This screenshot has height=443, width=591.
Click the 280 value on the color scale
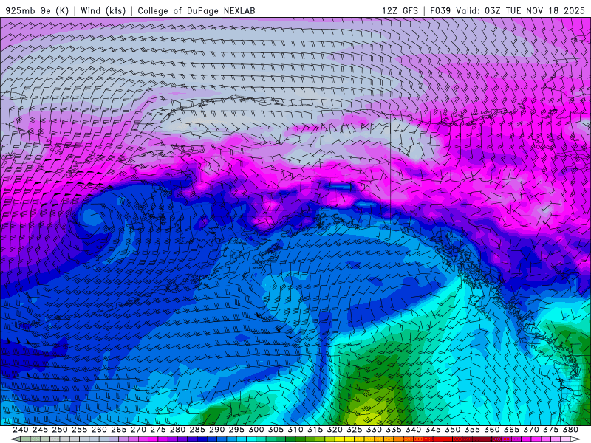tap(177, 430)
